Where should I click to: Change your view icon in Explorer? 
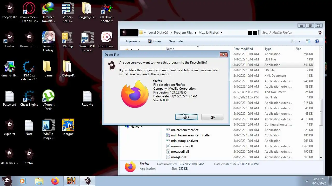click(x=293, y=41)
